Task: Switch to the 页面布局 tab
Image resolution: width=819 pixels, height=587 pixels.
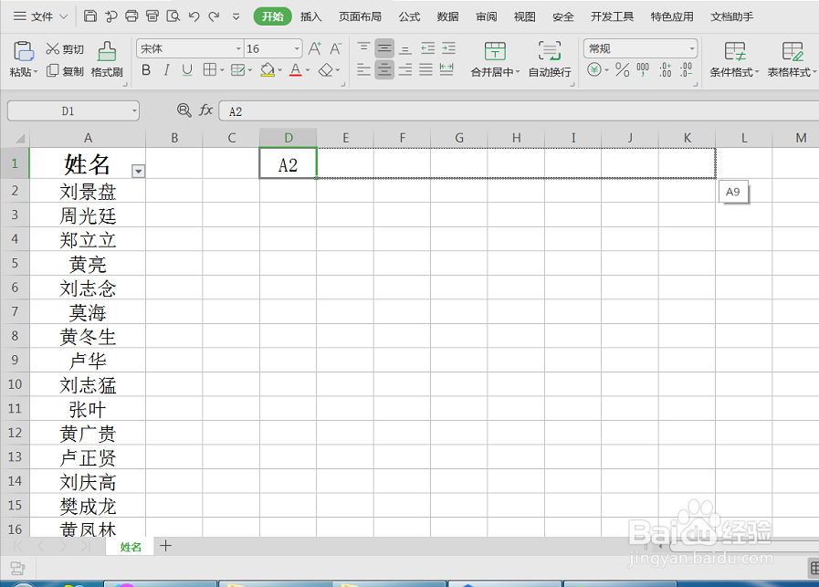Action: 360,16
